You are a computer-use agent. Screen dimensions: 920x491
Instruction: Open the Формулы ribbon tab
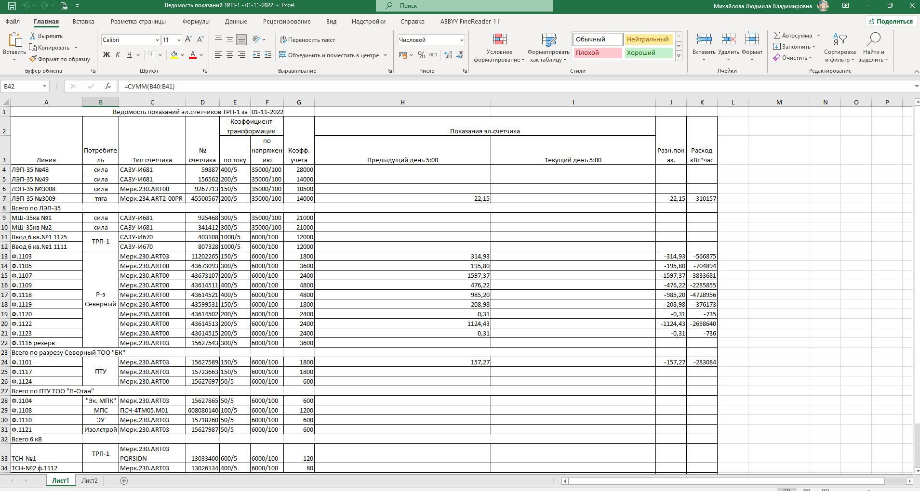(196, 22)
